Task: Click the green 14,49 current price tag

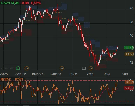Action: click(x=129, y=48)
